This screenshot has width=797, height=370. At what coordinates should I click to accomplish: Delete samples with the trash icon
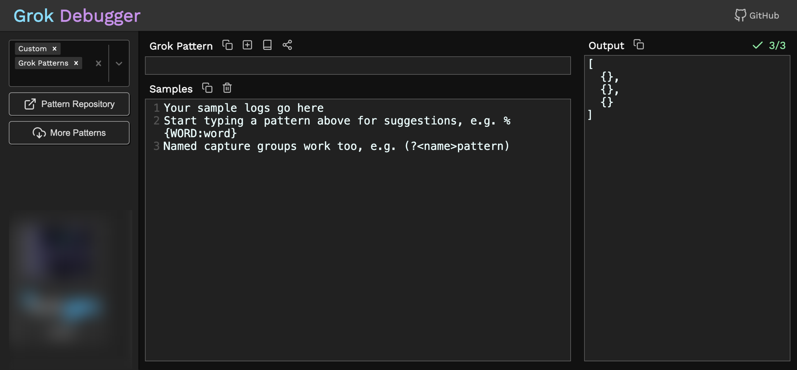pyautogui.click(x=227, y=88)
